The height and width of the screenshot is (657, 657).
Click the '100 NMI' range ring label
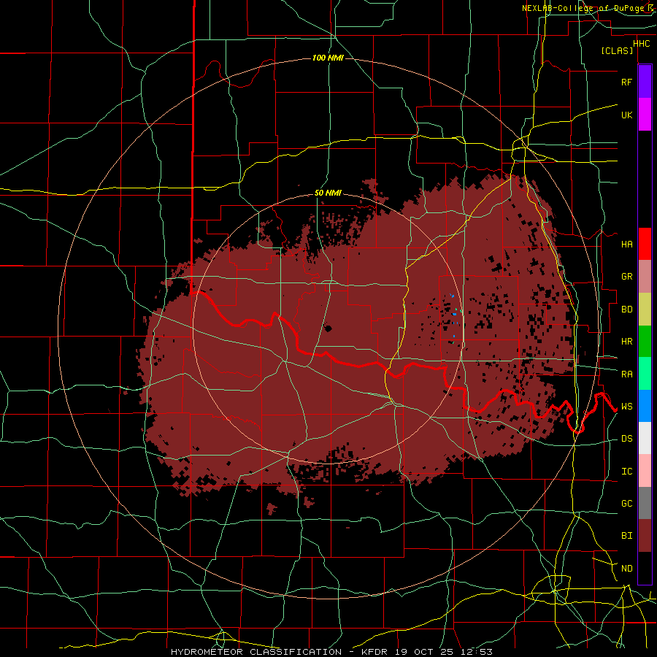[x=328, y=58]
